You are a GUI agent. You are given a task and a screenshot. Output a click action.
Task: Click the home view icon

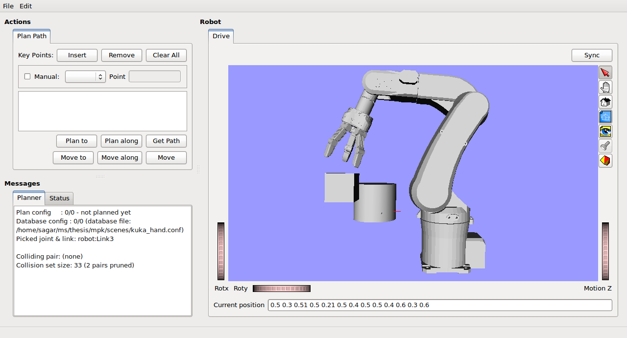(605, 102)
